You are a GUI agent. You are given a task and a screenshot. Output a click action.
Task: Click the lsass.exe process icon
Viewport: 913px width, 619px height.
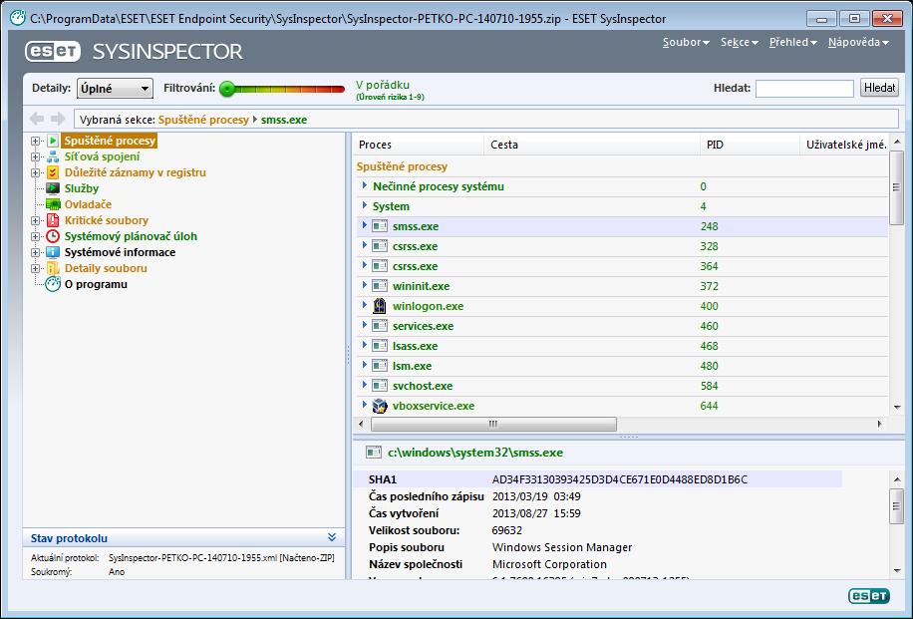[380, 345]
